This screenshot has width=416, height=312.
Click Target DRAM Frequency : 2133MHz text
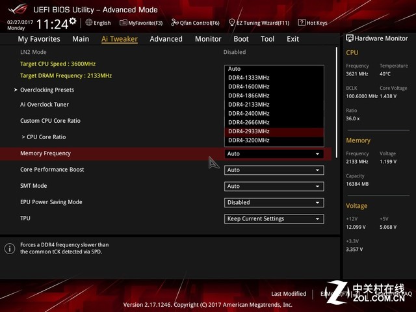point(66,75)
